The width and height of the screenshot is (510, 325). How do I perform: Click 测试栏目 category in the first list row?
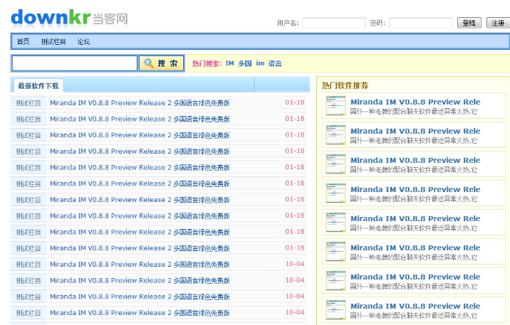coord(28,103)
